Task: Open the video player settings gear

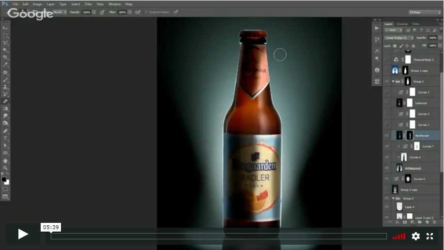Action: [x=416, y=236]
